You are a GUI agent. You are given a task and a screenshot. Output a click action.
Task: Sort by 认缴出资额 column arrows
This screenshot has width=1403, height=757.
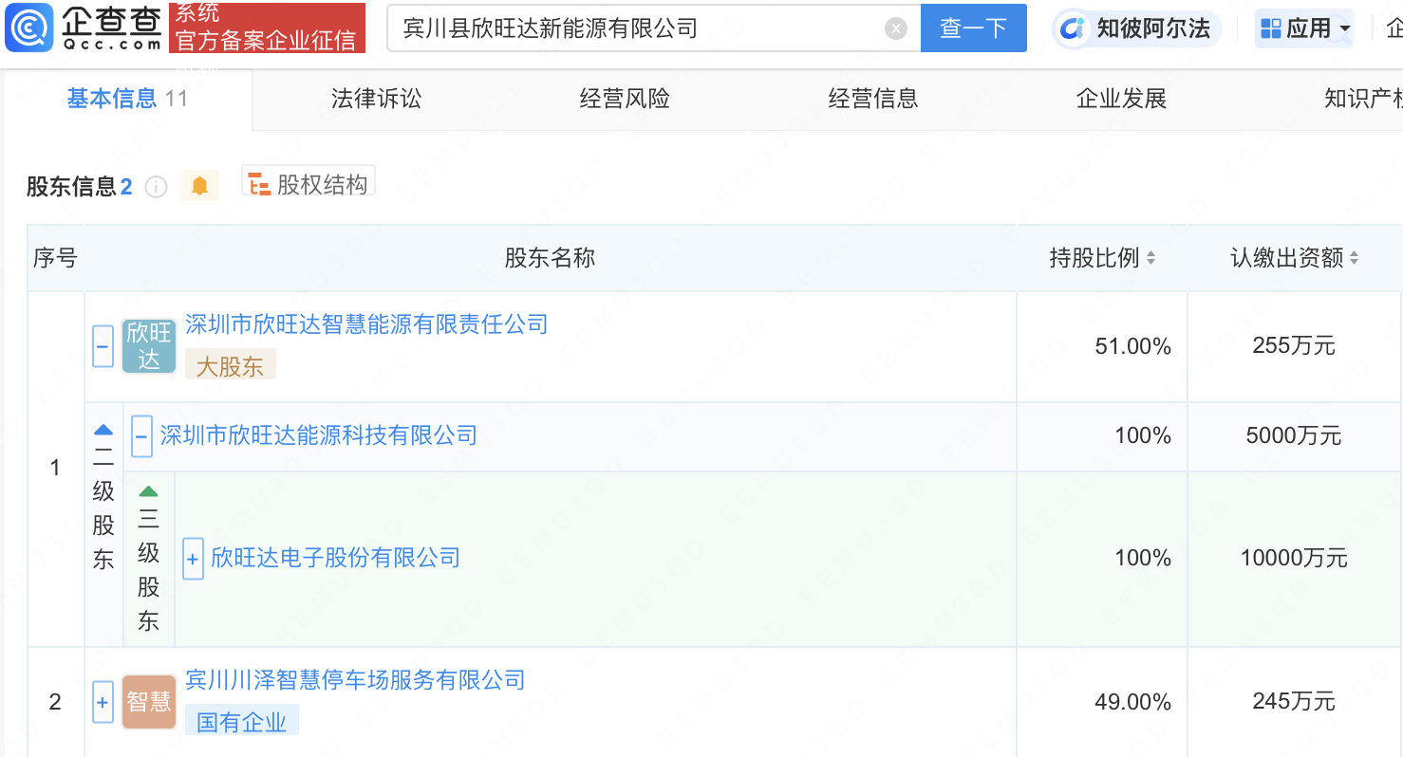[x=1355, y=258]
